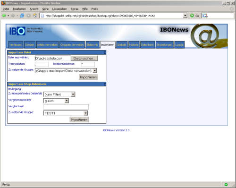236x188 pixels.
Task: Expand the address bar history dropdown
Action: tap(185, 16)
